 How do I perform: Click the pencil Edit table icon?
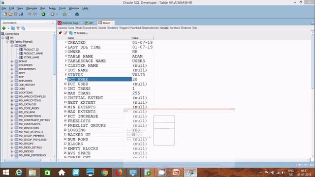(x=65, y=33)
